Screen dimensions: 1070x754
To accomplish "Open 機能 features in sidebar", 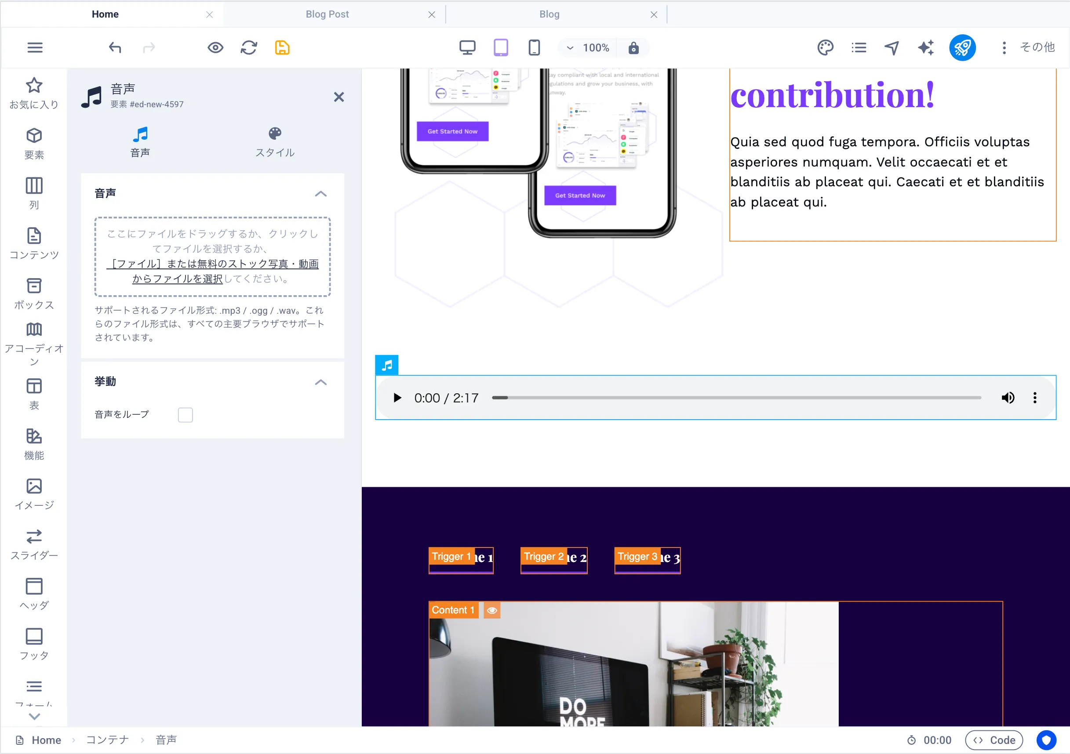I will (34, 444).
